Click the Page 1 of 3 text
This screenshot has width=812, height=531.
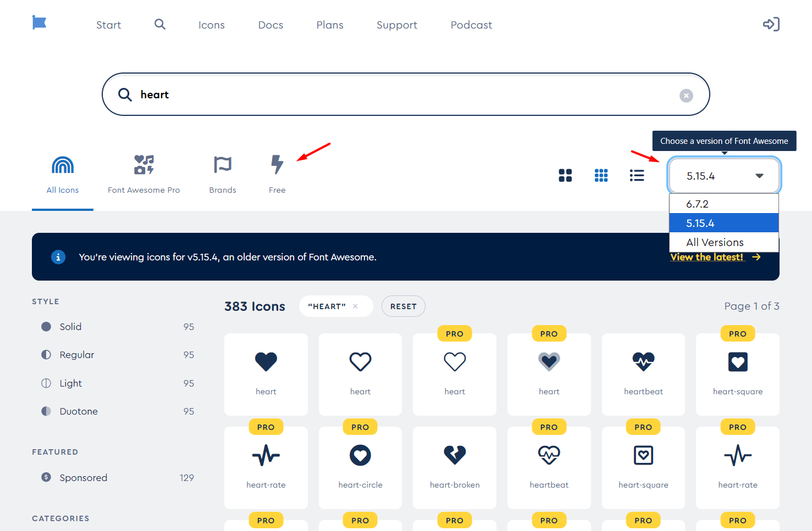pos(752,306)
